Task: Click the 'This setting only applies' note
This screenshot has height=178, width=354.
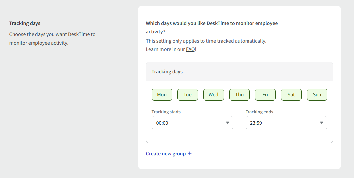Action: point(206,41)
